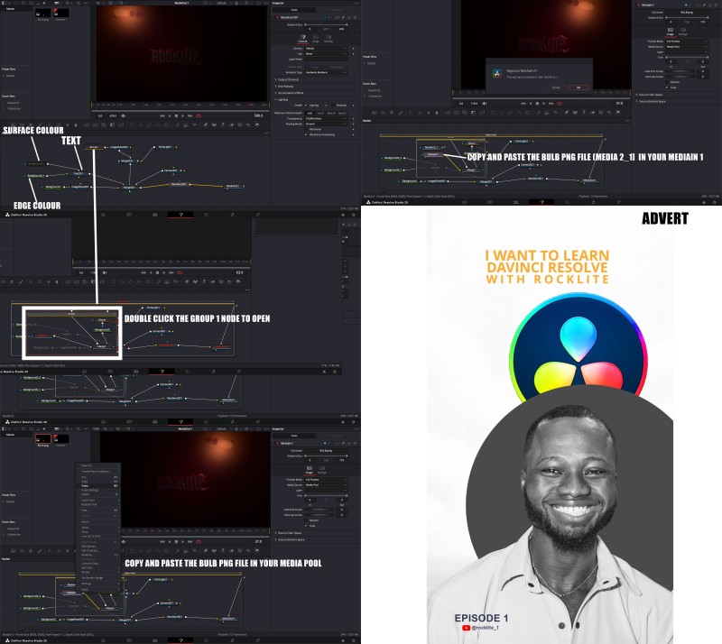The image size is (722, 644).
Task: Open Media page icon in top-left screenshot's page bar
Action: 103,215
